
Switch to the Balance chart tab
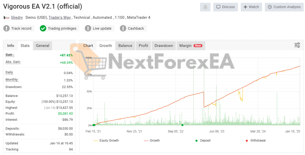coord(125,46)
